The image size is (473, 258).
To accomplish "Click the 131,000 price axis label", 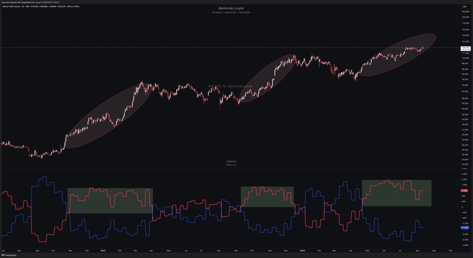I will pyautogui.click(x=465, y=41).
